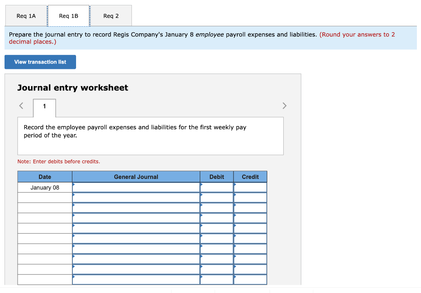Select the Req 1B tab

(68, 15)
